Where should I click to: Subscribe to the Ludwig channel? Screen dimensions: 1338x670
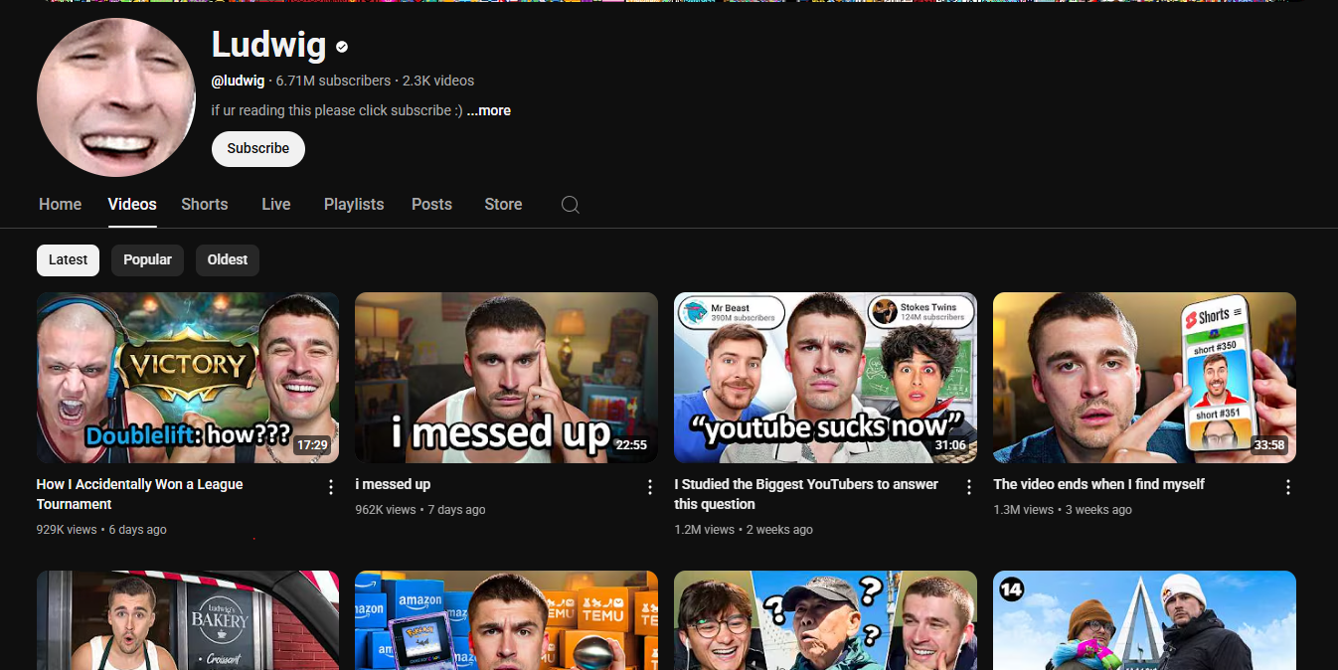click(258, 148)
